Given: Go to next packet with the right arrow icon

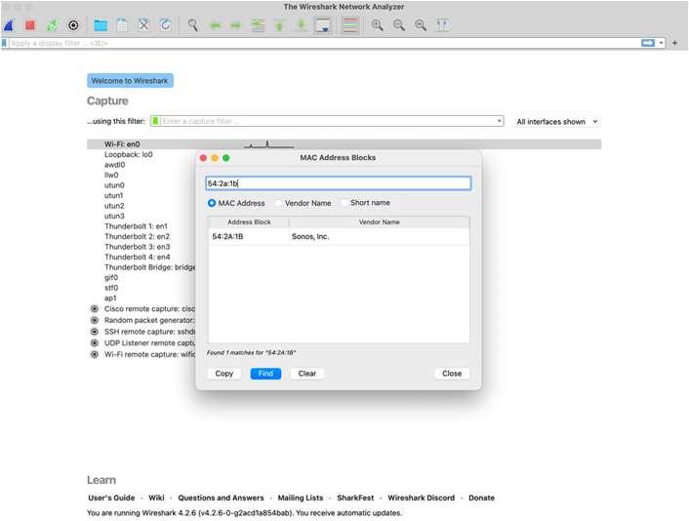Looking at the screenshot, I should 236,25.
